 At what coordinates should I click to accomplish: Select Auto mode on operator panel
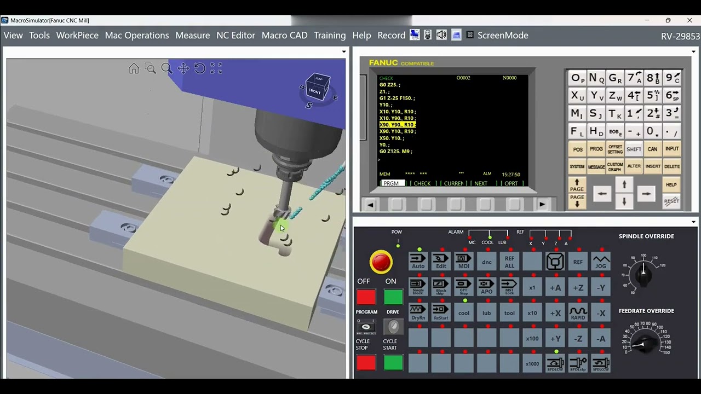click(x=418, y=262)
